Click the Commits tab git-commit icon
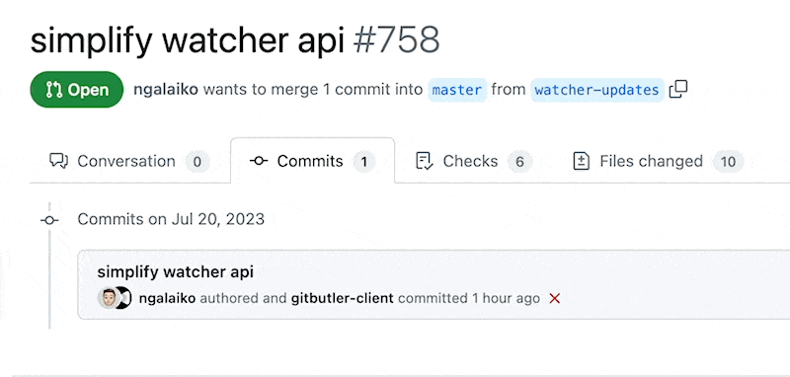 [259, 161]
